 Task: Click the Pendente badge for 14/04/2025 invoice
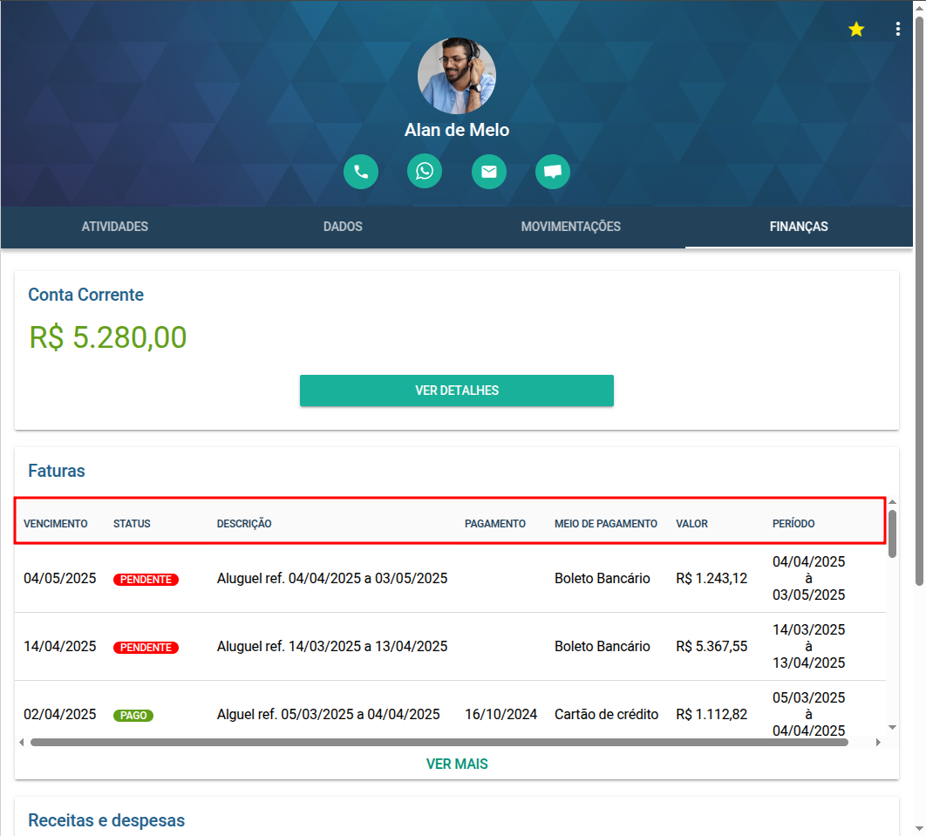point(146,647)
